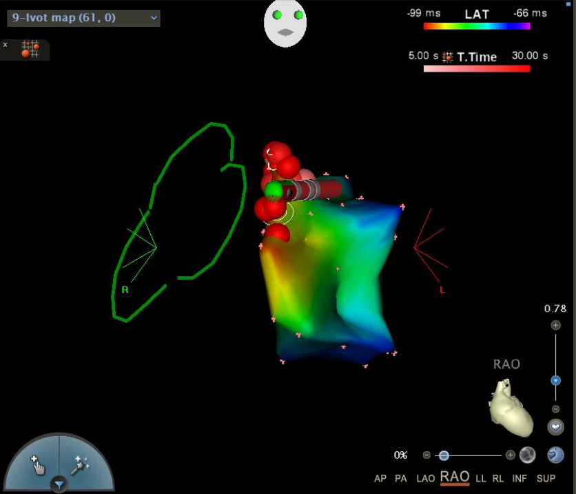576x494 pixels.
Task: Select the point selection hand tool
Action: (x=38, y=466)
